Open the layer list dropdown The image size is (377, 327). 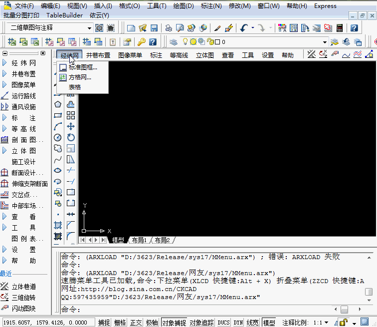coord(325,42)
